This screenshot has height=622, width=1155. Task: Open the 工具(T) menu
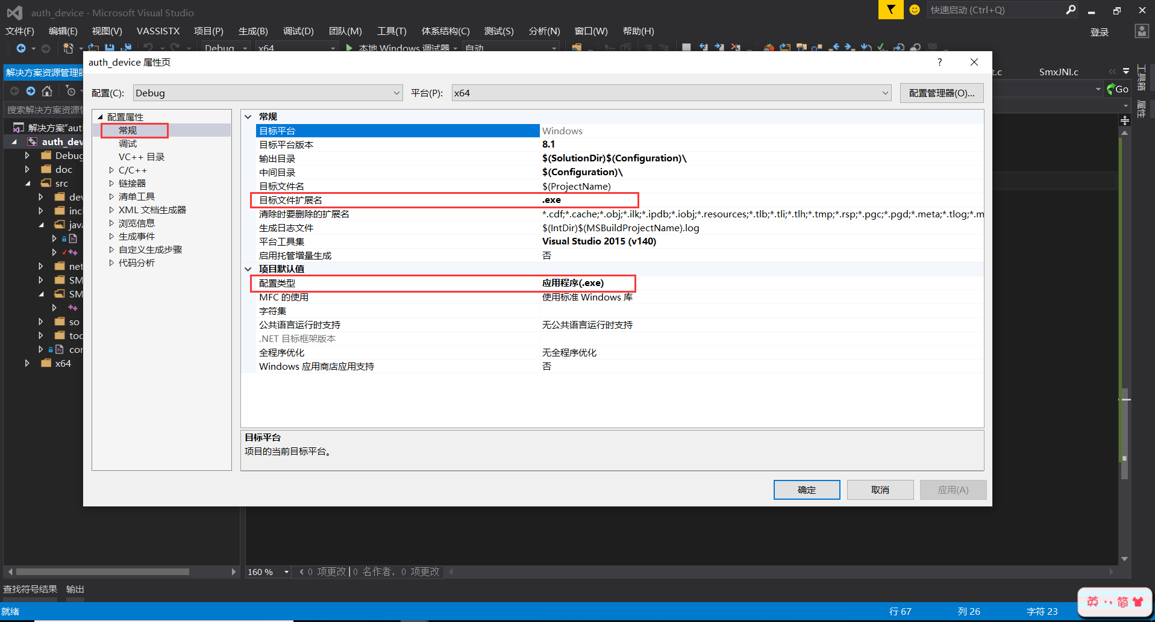[x=391, y=31]
